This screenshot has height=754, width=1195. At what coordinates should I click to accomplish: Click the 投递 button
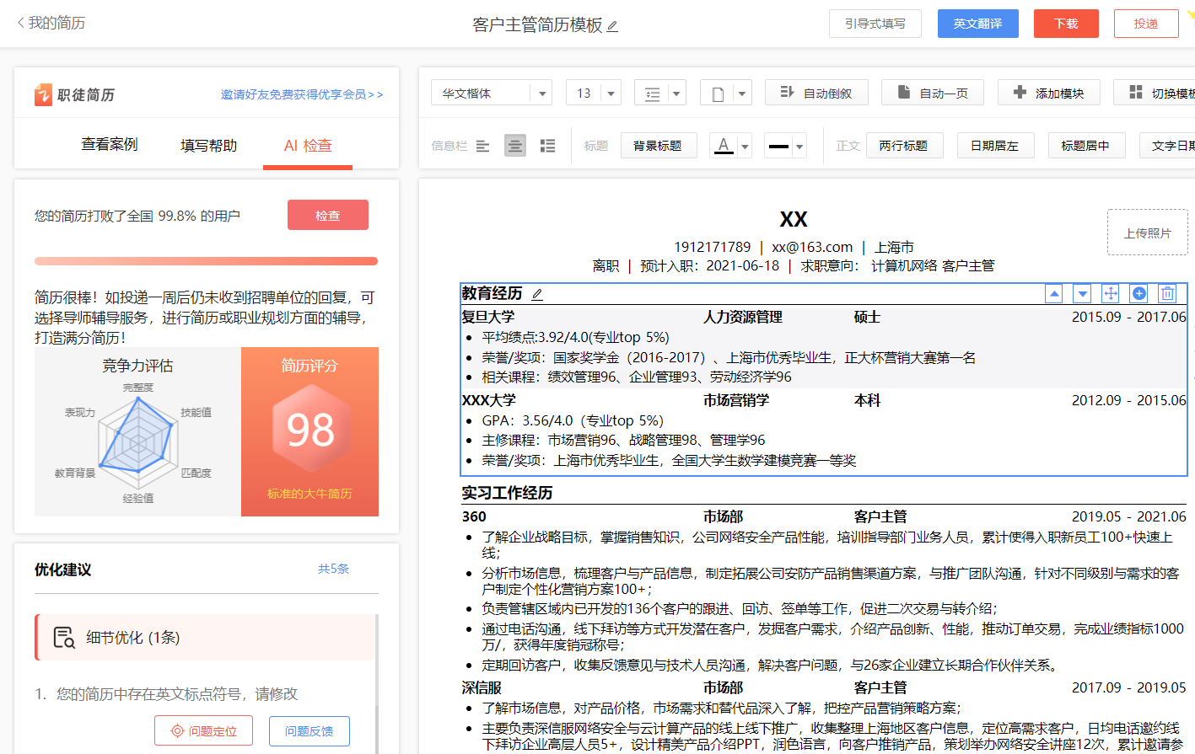coord(1146,24)
